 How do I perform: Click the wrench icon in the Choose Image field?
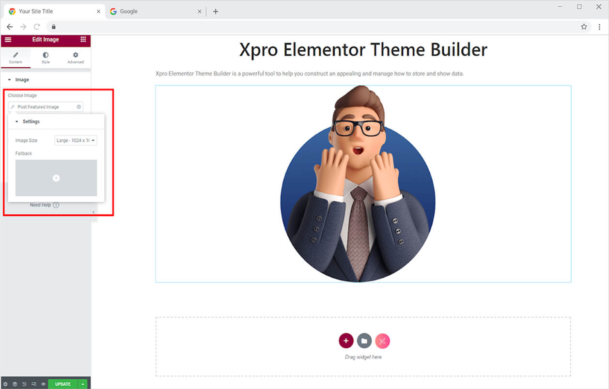pyautogui.click(x=13, y=107)
